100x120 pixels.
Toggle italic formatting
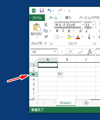[63, 31]
